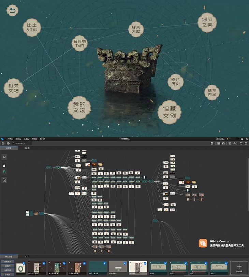Click the hexagon settings icon beside search

point(8,143)
